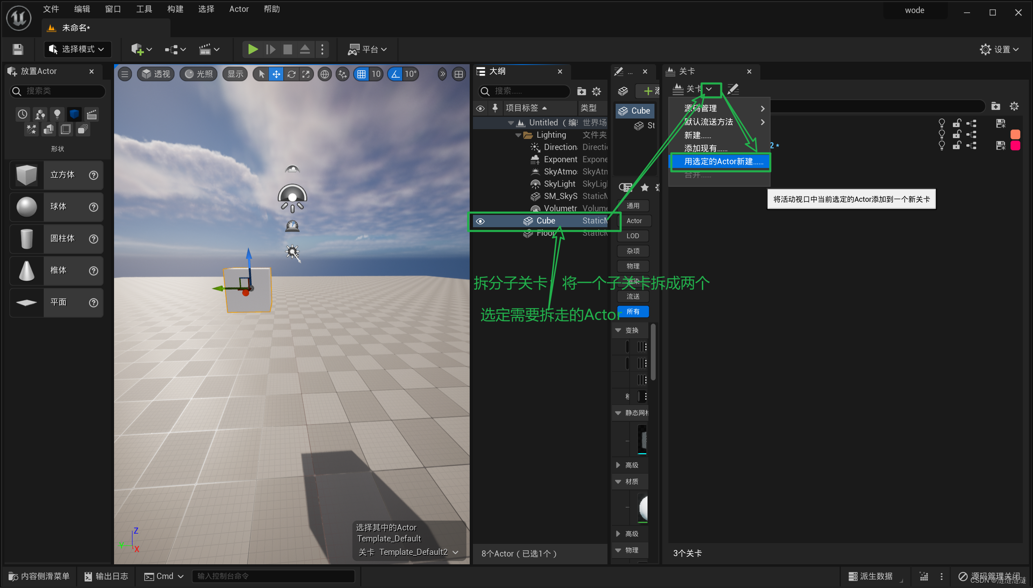Click the pink level color swatch
The width and height of the screenshot is (1033, 588).
[1015, 145]
